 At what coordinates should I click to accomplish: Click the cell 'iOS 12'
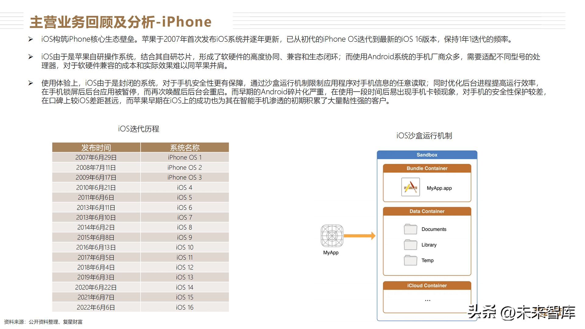185,267
